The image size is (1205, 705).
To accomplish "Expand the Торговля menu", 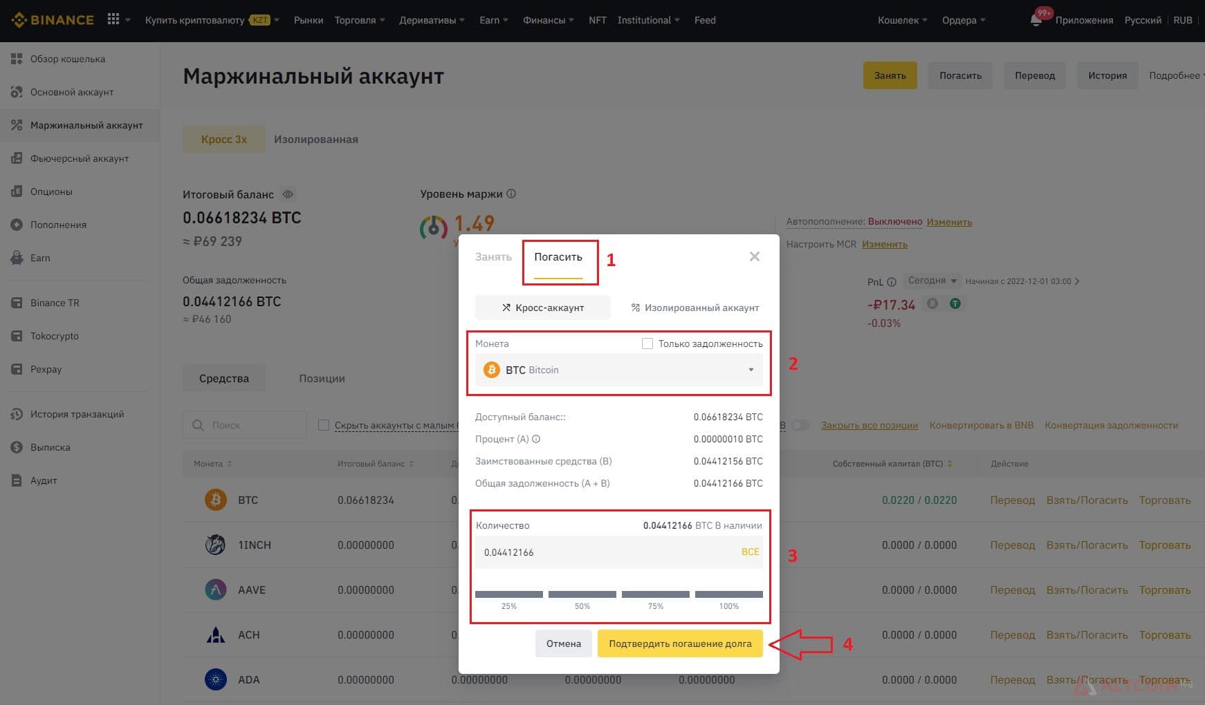I will (x=360, y=20).
